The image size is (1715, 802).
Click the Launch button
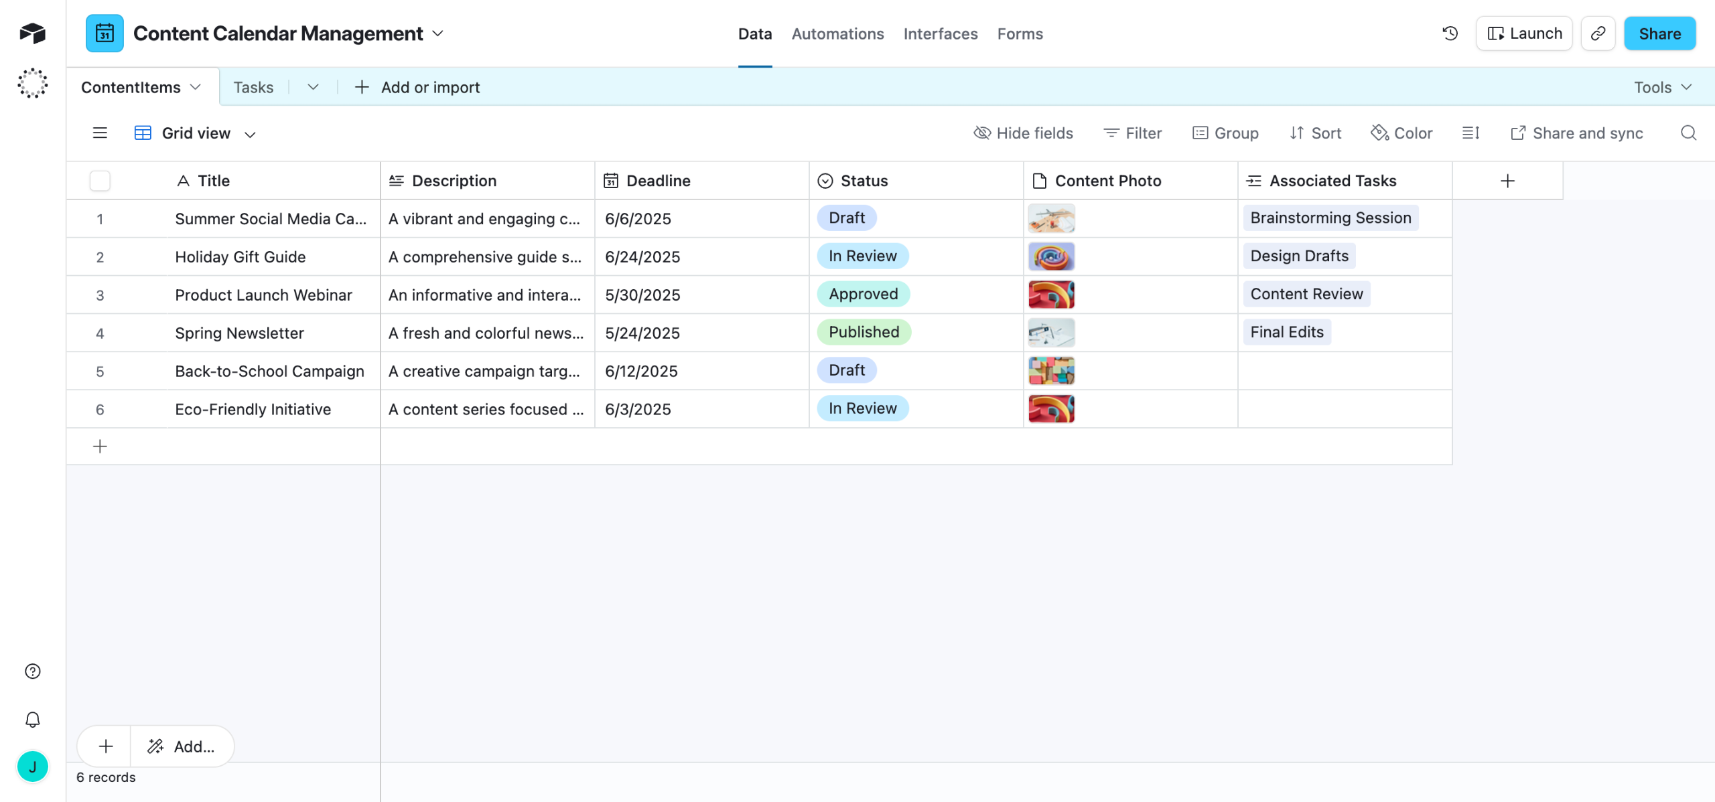(x=1524, y=33)
